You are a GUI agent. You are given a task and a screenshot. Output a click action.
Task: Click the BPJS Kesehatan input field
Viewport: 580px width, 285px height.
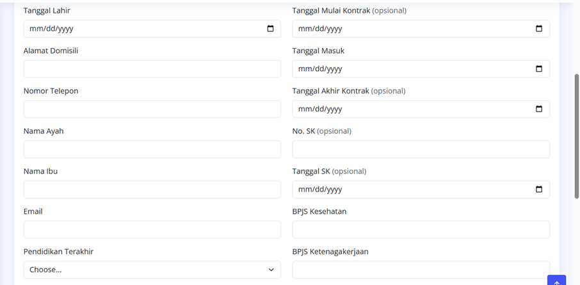tap(421, 229)
